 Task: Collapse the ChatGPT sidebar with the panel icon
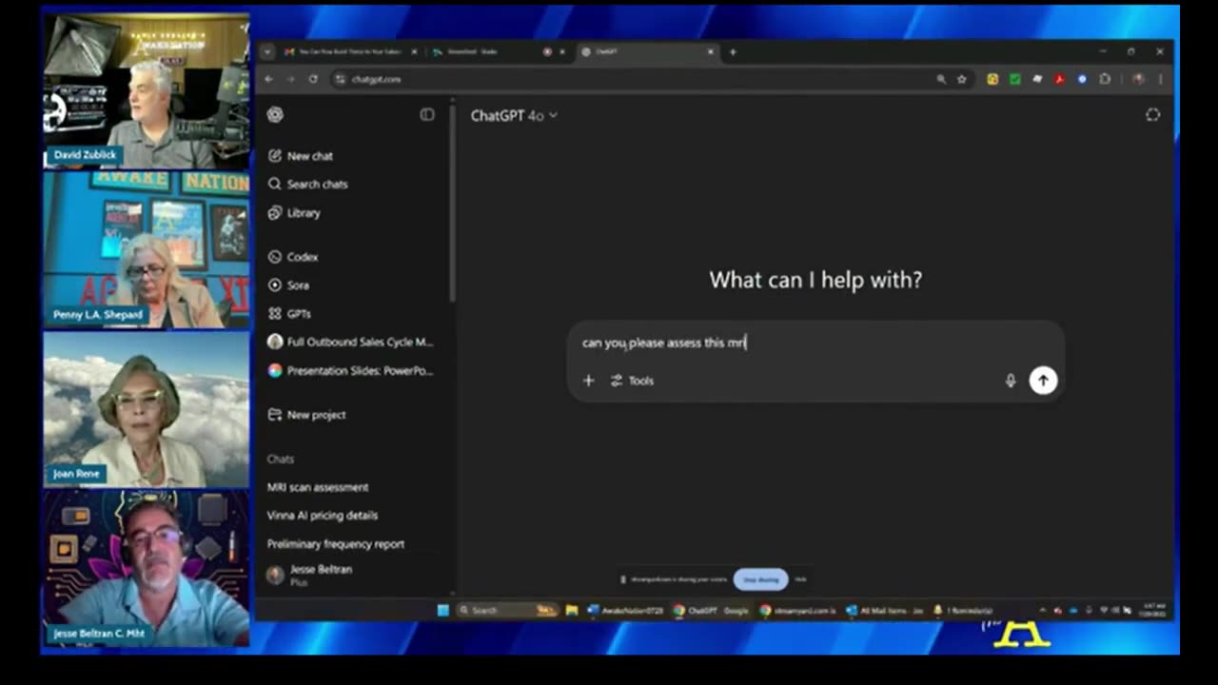[x=427, y=115]
